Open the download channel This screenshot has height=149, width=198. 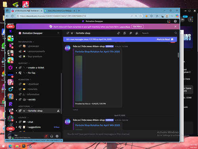click(x=39, y=84)
